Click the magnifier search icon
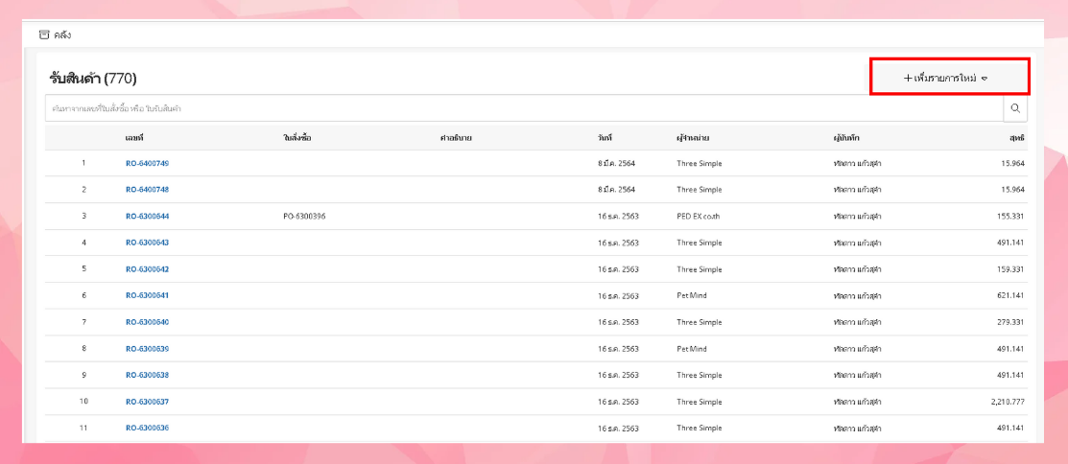 pyautogui.click(x=1015, y=108)
